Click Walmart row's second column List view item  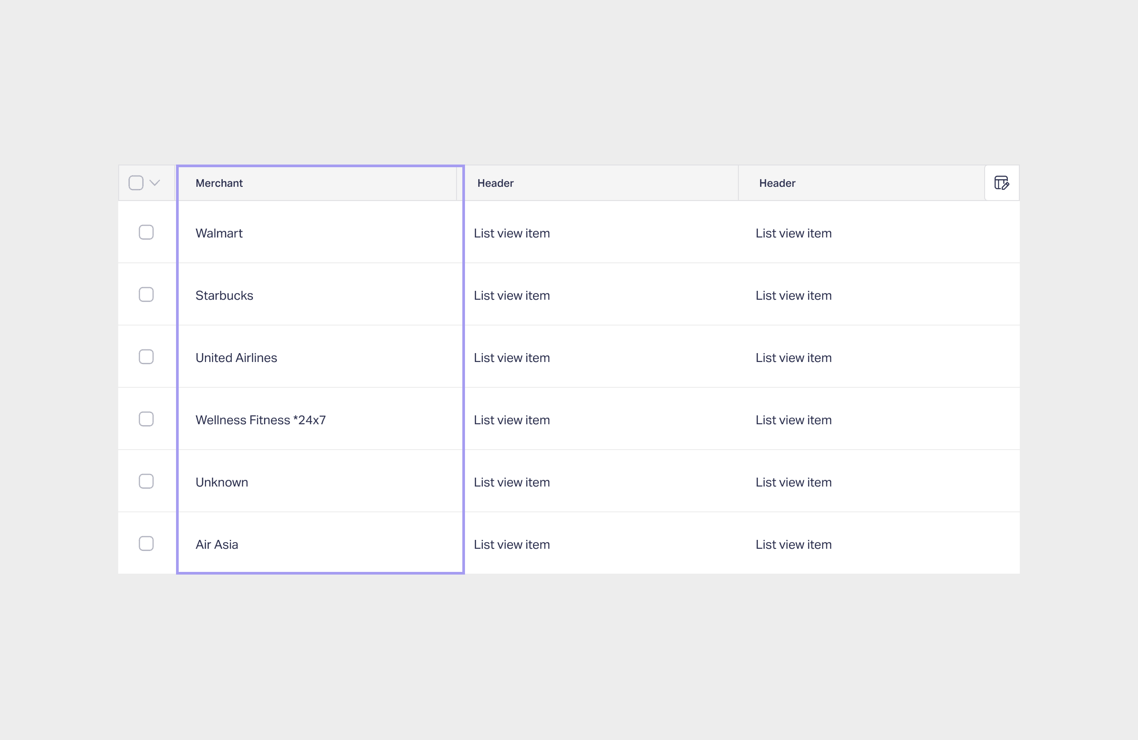point(511,233)
